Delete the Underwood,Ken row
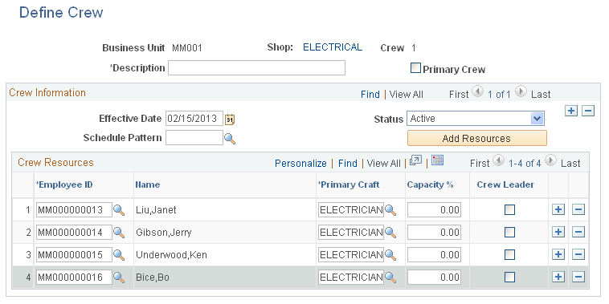The width and height of the screenshot is (609, 304). point(578,255)
